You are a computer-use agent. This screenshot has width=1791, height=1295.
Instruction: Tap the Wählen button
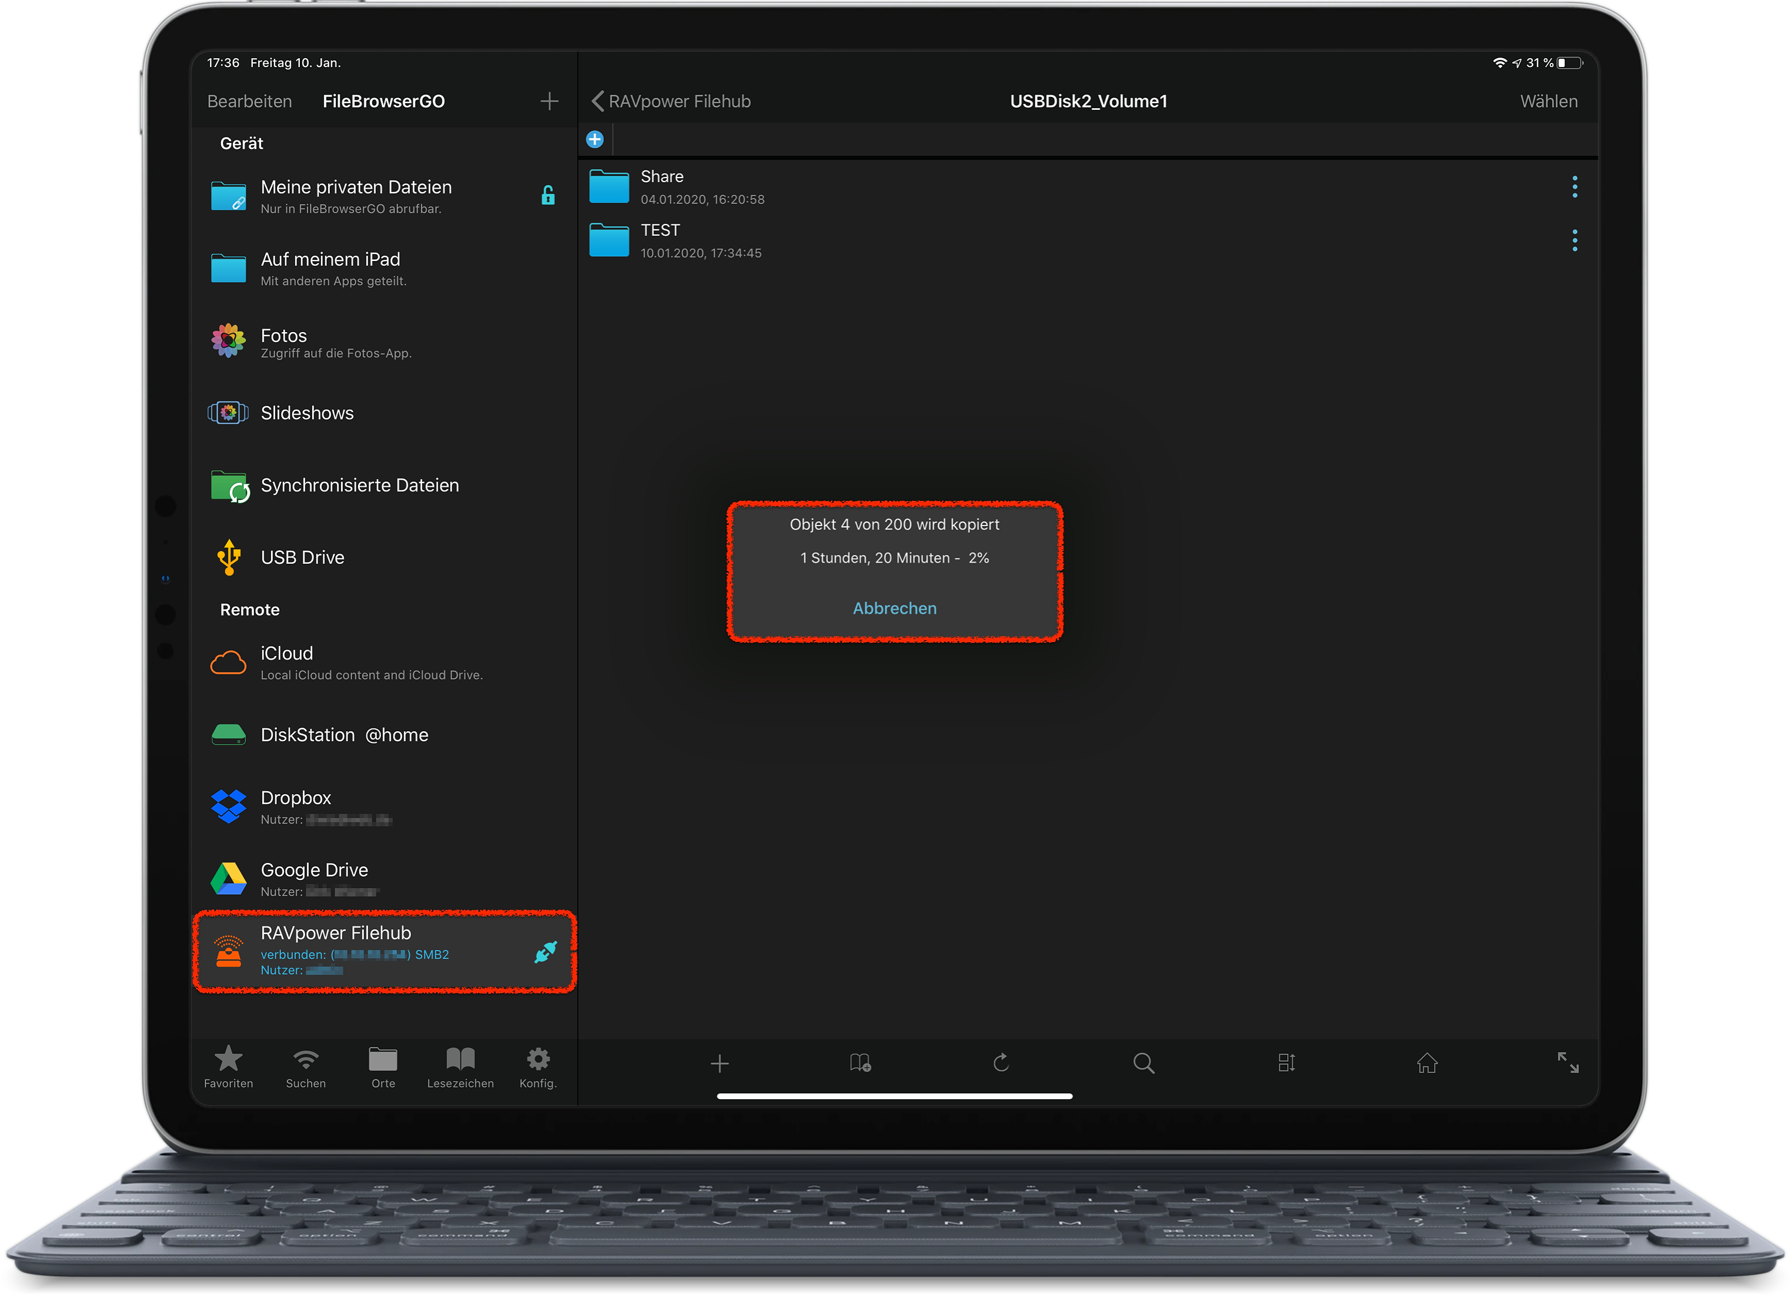(1549, 101)
